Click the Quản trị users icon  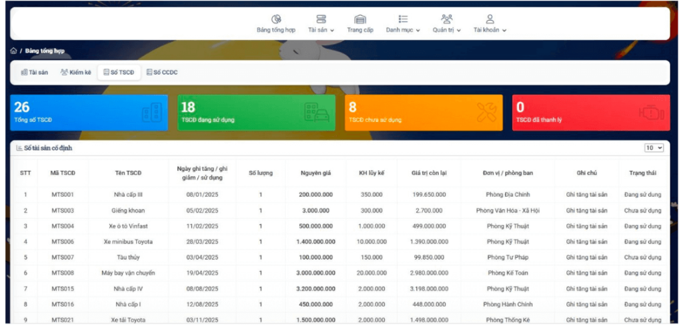pyautogui.click(x=447, y=19)
